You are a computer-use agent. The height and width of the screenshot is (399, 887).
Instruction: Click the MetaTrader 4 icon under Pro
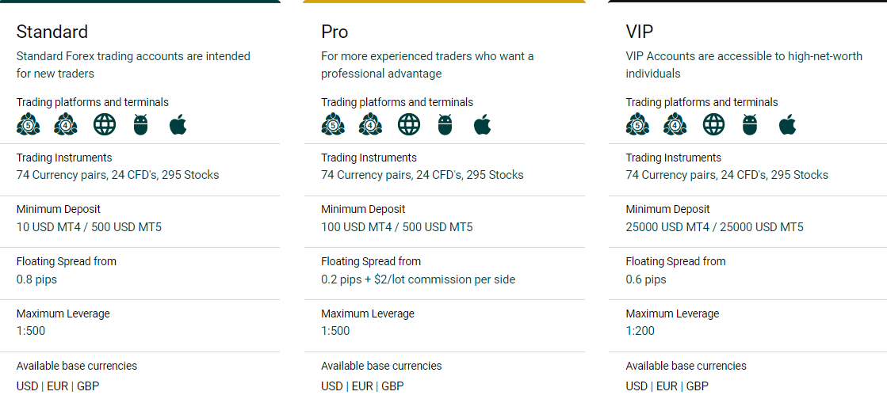point(370,123)
